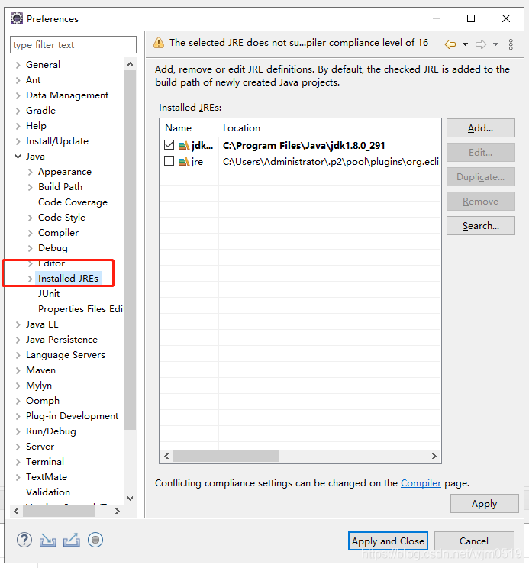This screenshot has height=568, width=529.
Task: Open the forward history dropdown arrow
Action: click(495, 44)
